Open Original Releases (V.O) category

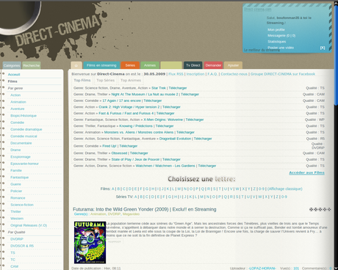coord(29,225)
